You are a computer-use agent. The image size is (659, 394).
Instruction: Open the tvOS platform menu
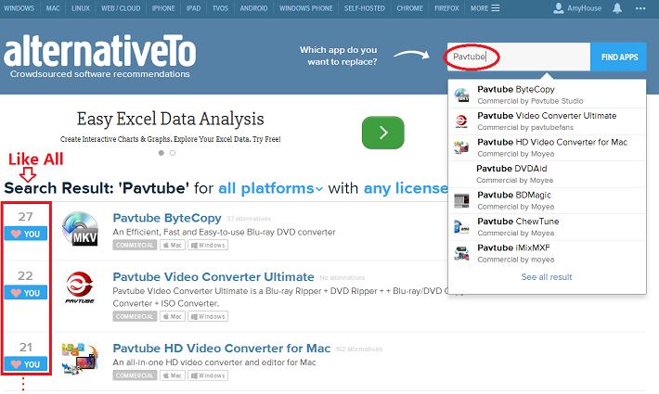coord(220,8)
